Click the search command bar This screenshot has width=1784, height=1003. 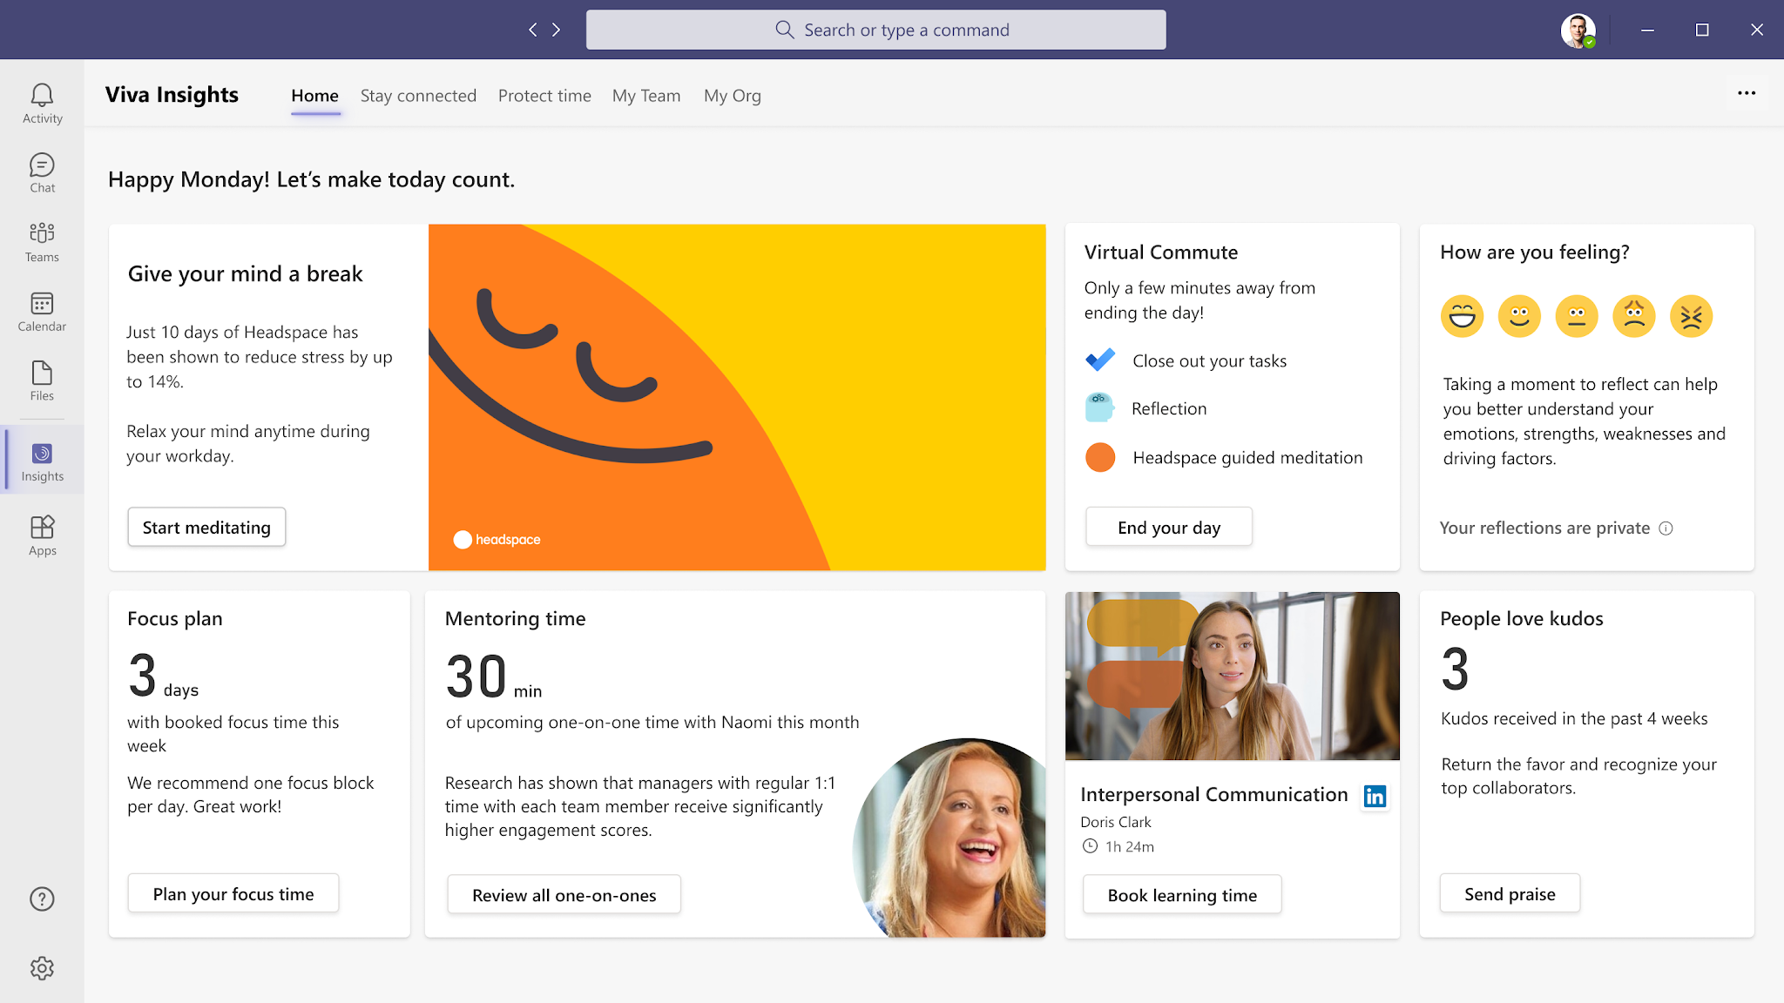point(875,29)
